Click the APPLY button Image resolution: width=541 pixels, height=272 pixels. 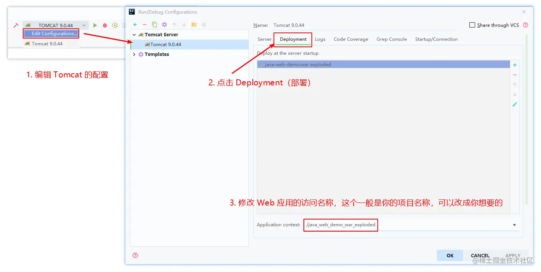[x=513, y=255]
